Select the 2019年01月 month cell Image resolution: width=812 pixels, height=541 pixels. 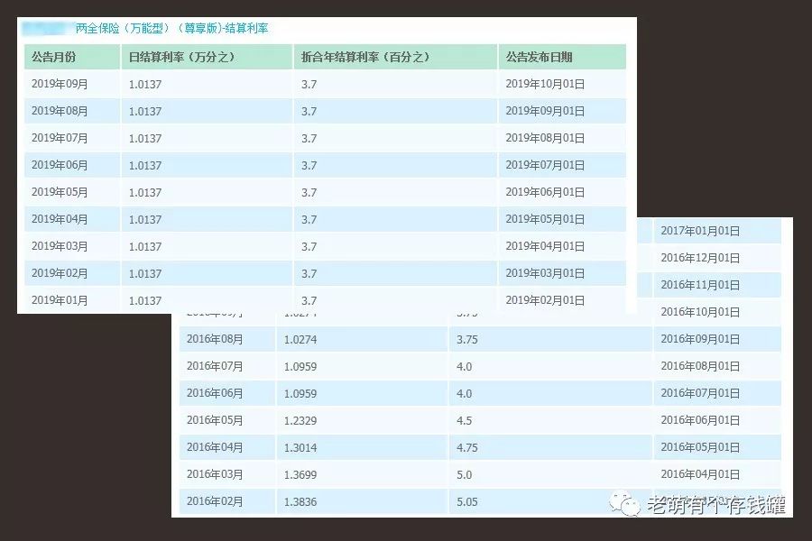click(60, 300)
